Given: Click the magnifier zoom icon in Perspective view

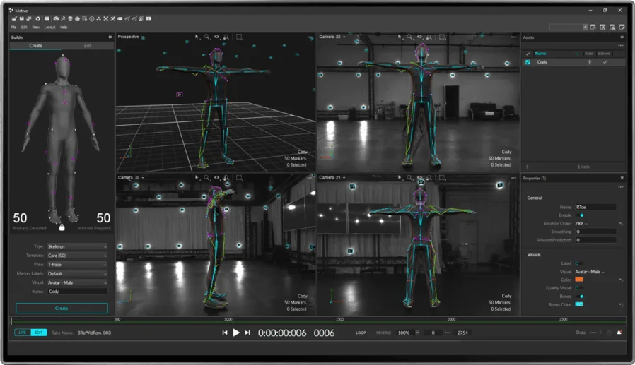Looking at the screenshot, I should 207,37.
